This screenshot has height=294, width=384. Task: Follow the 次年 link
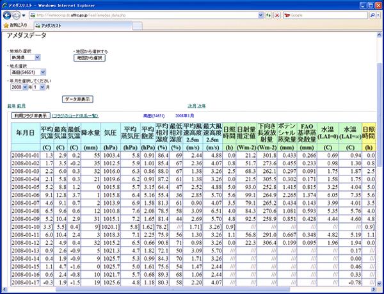(202, 106)
